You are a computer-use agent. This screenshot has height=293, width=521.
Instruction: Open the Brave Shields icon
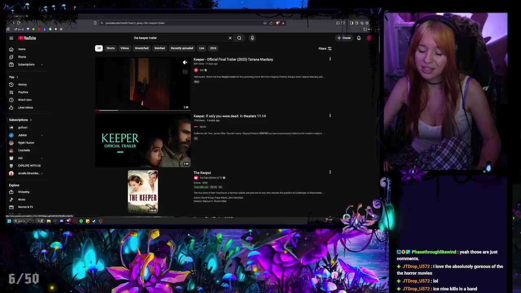(278, 23)
